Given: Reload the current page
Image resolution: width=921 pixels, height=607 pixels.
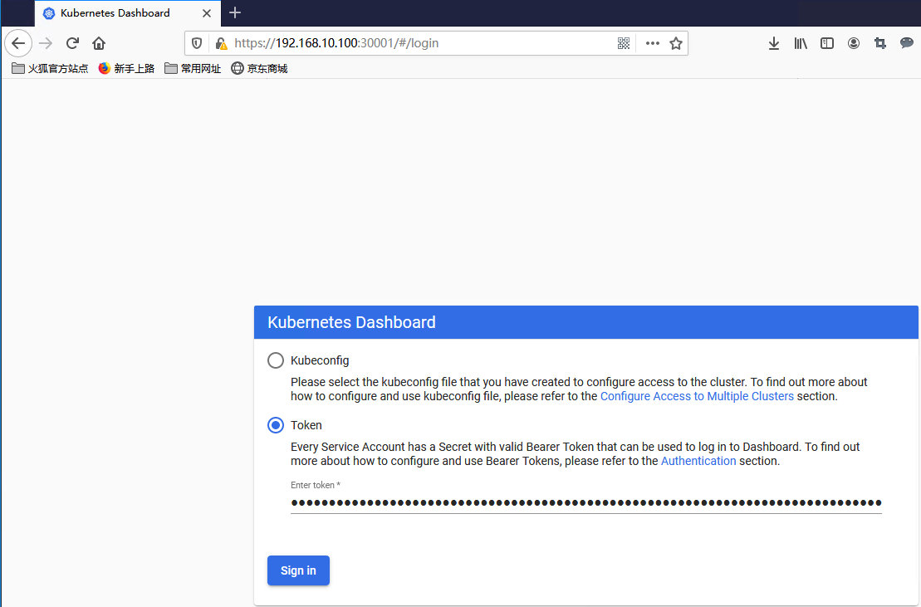Looking at the screenshot, I should [x=72, y=43].
